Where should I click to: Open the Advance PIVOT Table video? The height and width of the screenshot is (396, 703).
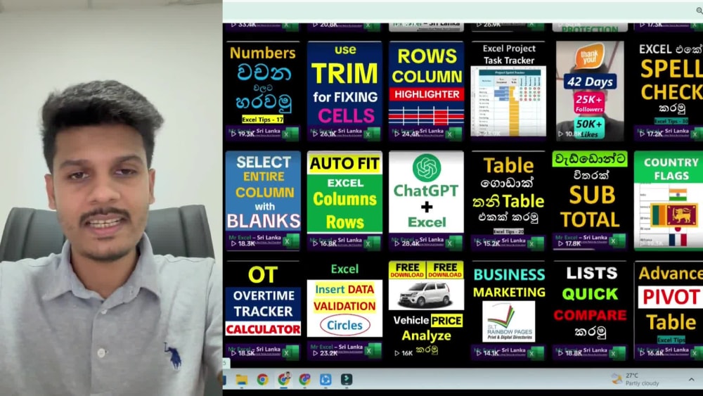(669, 310)
